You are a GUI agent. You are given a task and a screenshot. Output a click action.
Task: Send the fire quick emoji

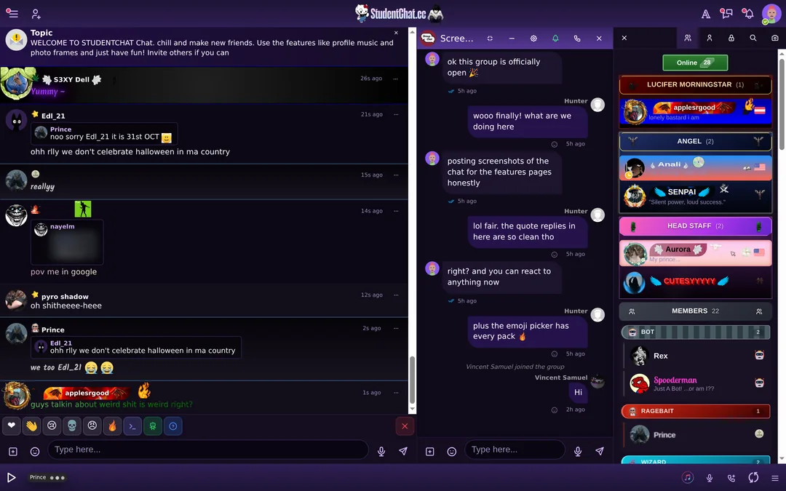pyautogui.click(x=112, y=426)
